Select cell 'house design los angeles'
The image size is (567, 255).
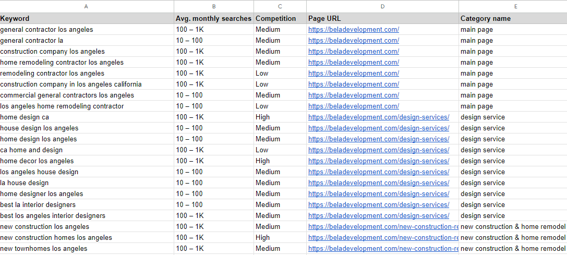click(87, 128)
